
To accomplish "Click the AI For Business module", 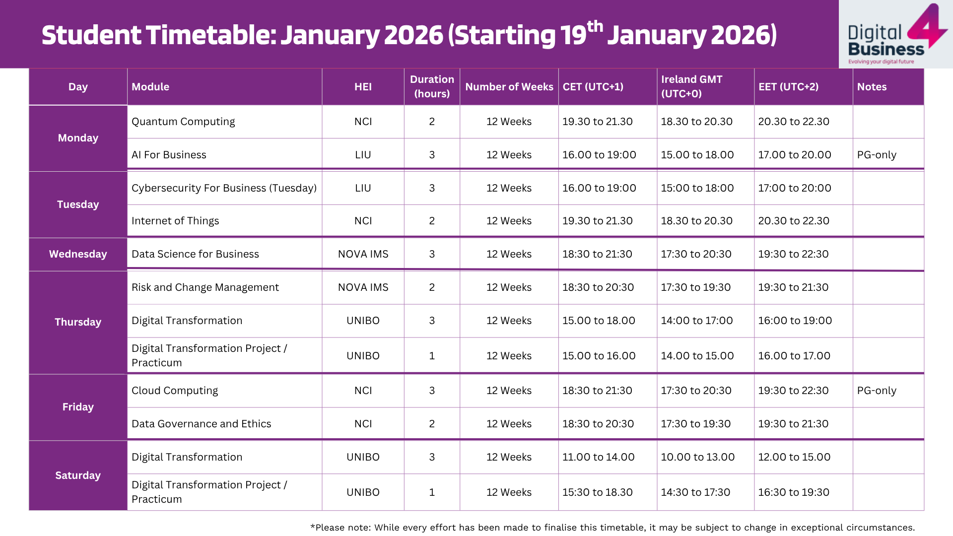I will [x=169, y=155].
